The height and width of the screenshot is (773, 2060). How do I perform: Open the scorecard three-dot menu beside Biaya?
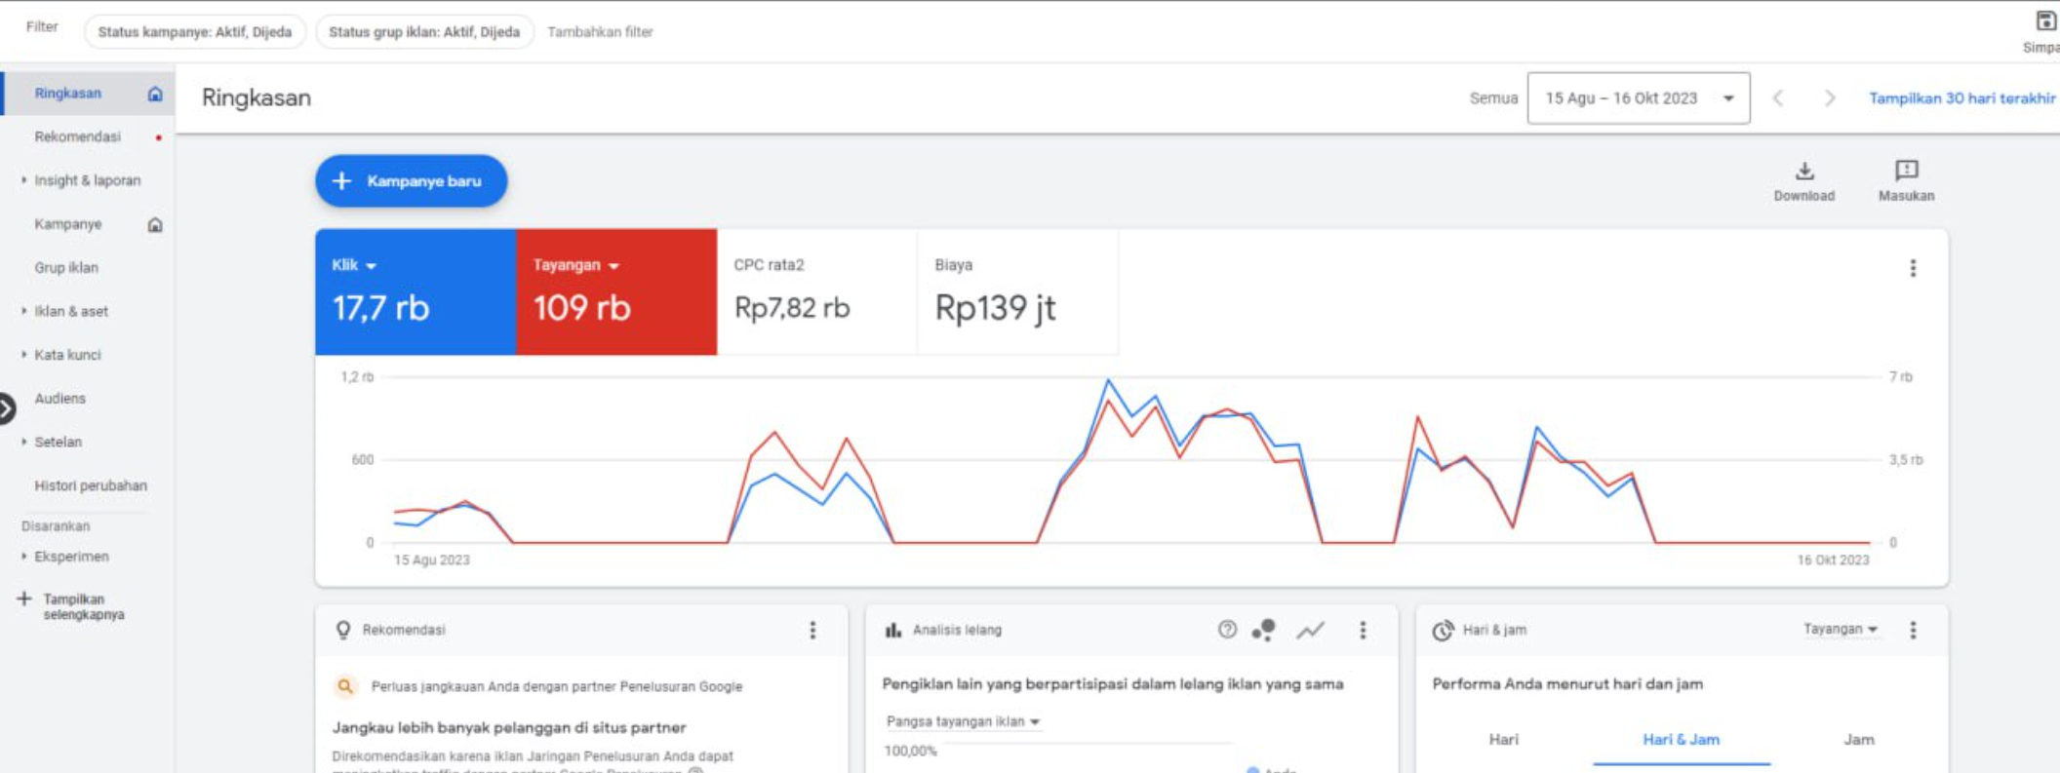pyautogui.click(x=1913, y=268)
